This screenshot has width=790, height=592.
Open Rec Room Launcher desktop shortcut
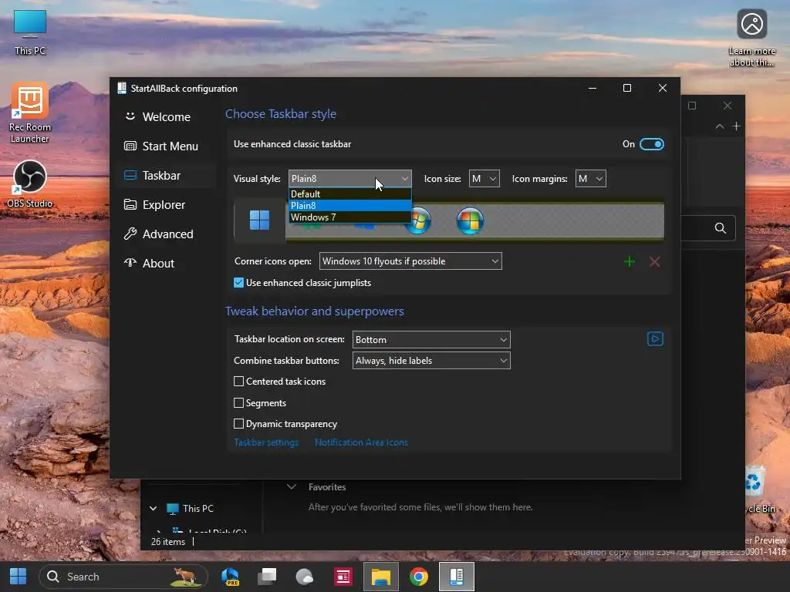click(30, 114)
